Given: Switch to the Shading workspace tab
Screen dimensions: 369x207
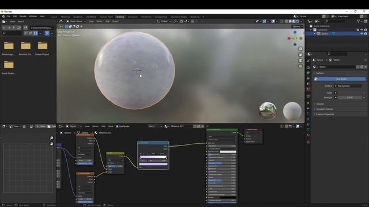Looking at the screenshot, I should [120, 17].
